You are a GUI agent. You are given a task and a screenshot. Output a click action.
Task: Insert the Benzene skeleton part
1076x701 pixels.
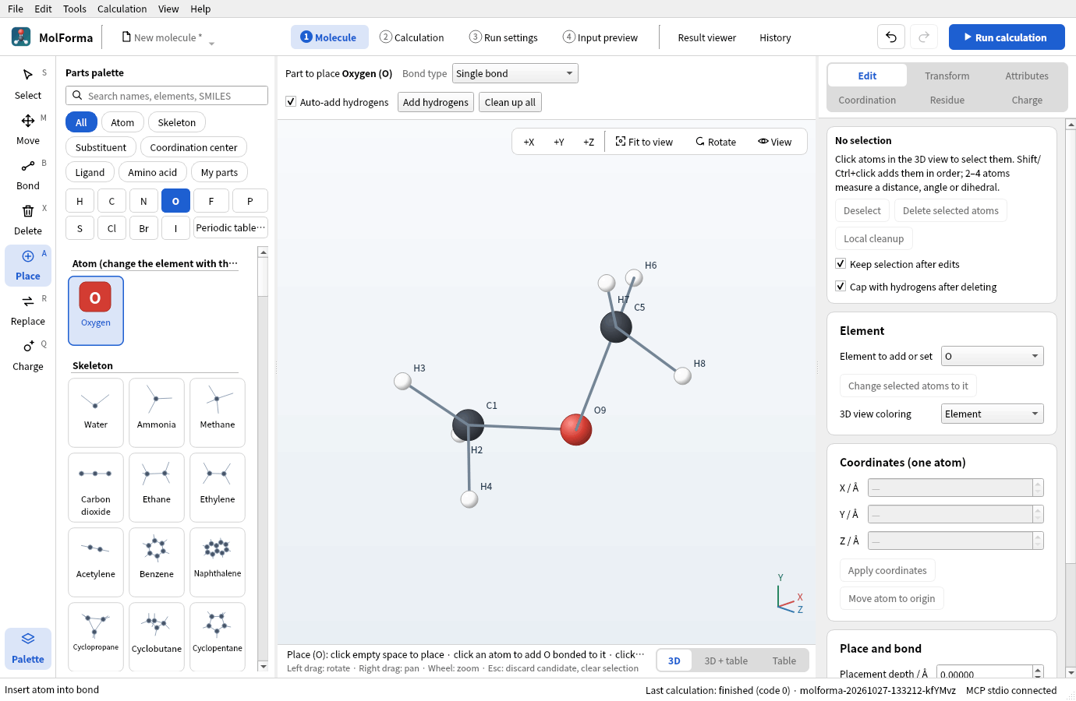point(157,556)
